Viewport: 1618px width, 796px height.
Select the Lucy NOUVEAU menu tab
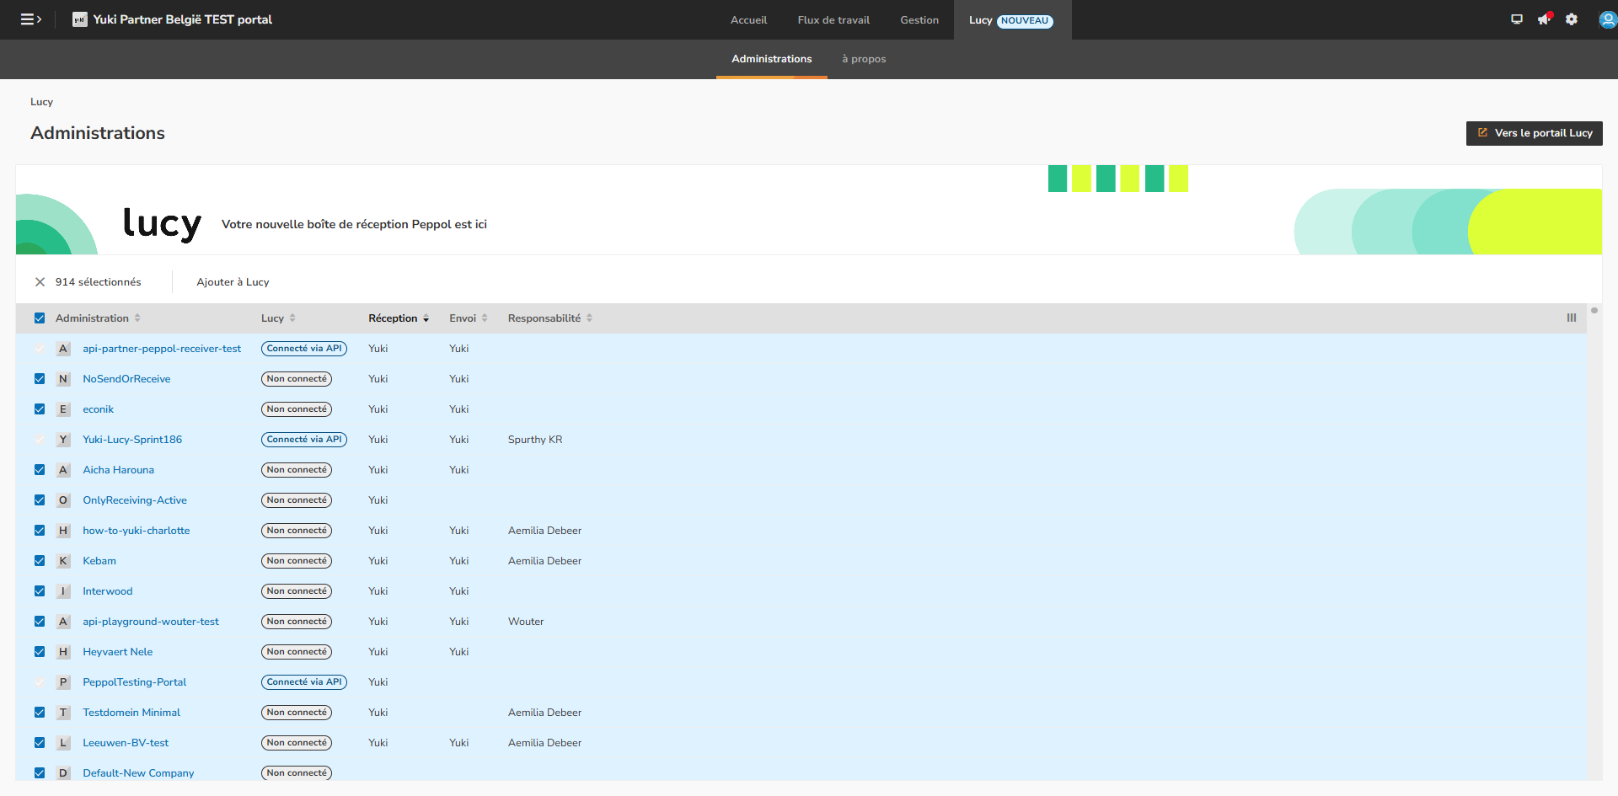pos(1011,20)
